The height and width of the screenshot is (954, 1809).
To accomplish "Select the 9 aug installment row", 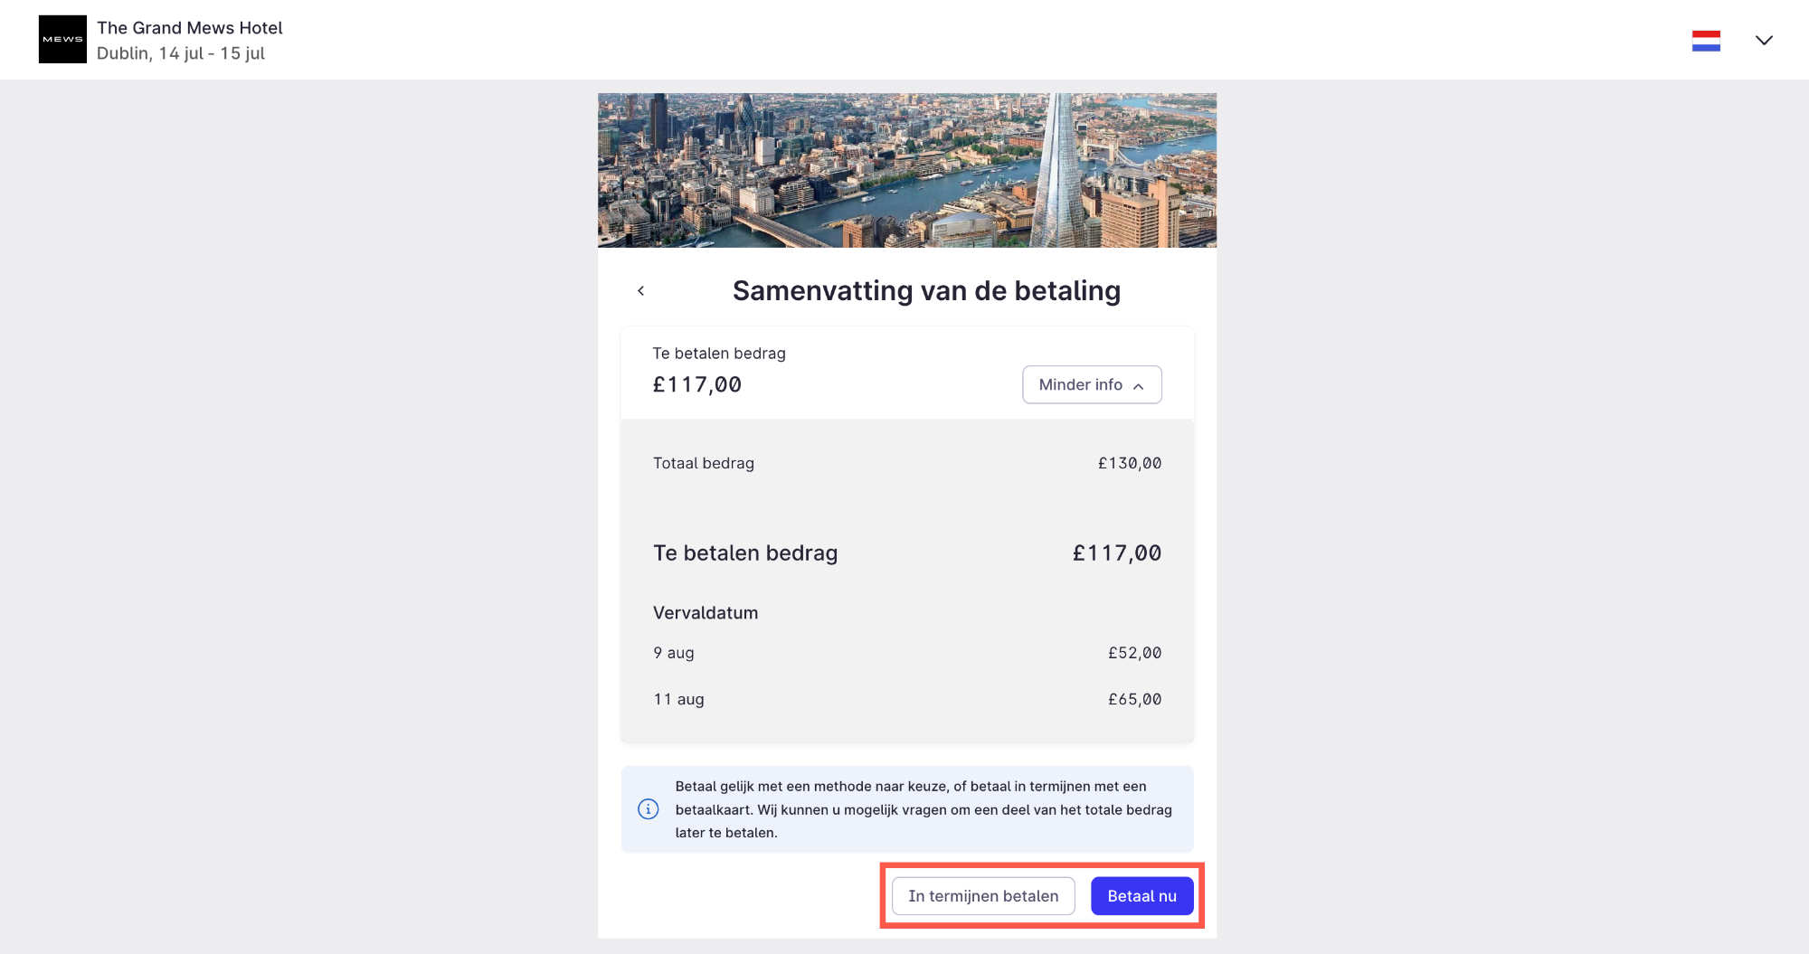I will coord(907,653).
